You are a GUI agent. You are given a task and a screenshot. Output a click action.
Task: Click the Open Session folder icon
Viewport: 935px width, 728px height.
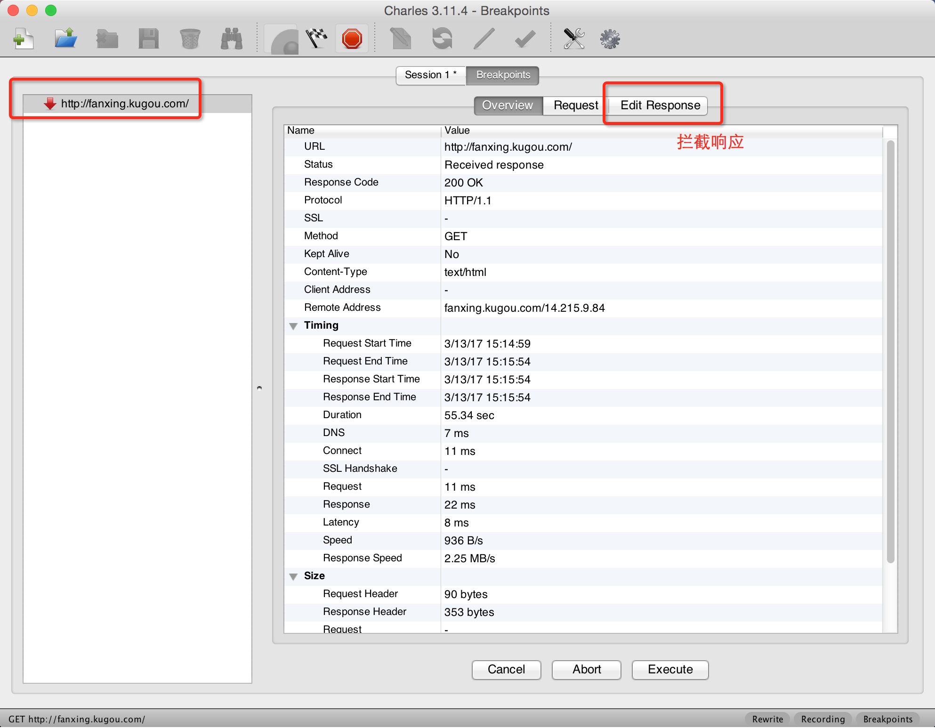pos(65,39)
